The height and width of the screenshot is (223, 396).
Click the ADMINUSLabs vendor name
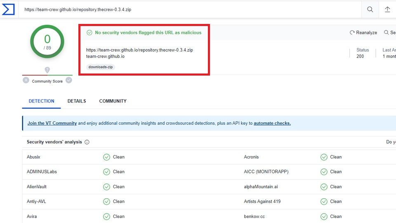point(42,172)
